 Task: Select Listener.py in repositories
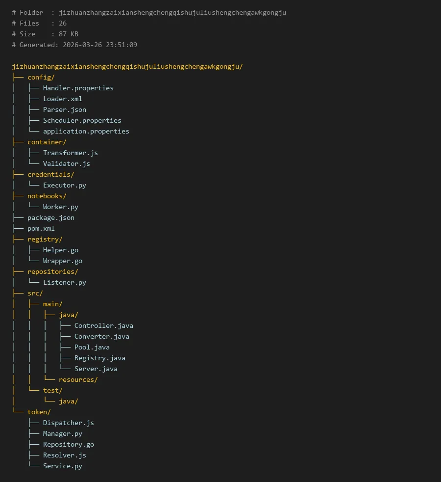pos(64,282)
